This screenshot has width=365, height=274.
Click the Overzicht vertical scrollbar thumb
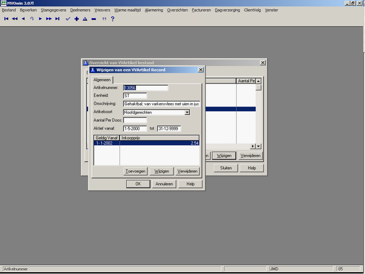[x=258, y=87]
